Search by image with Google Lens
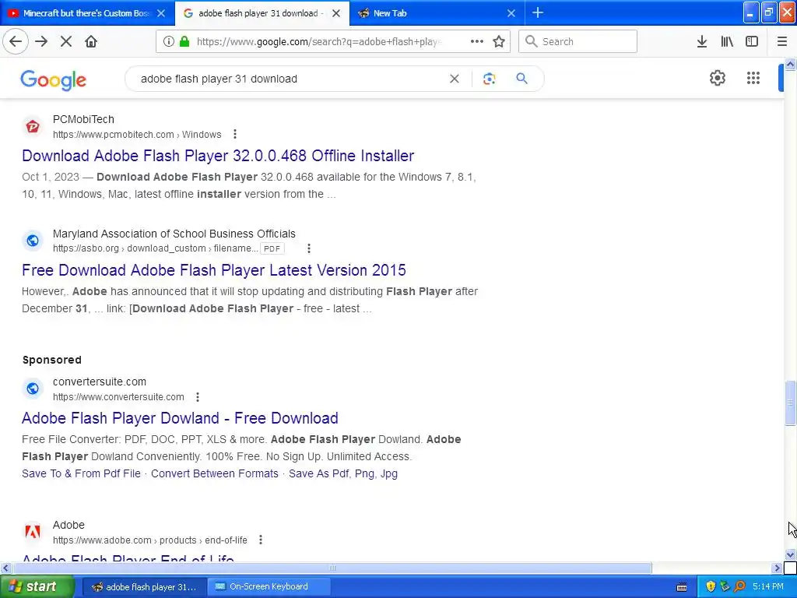Screen dimensions: 797x598 click(x=489, y=79)
